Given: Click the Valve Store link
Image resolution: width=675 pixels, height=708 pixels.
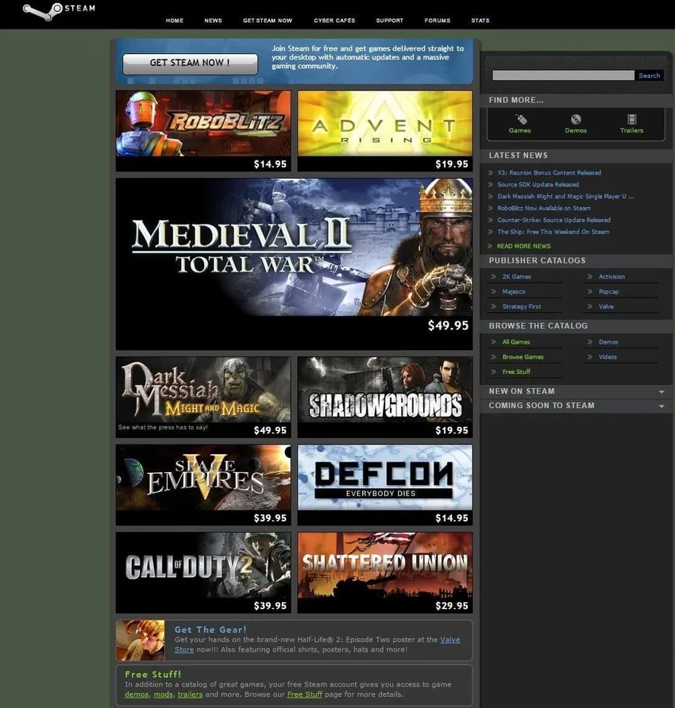Looking at the screenshot, I should coord(449,640).
